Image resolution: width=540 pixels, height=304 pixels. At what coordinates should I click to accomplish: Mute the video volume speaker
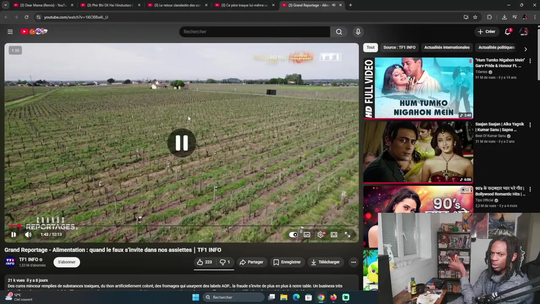click(28, 235)
